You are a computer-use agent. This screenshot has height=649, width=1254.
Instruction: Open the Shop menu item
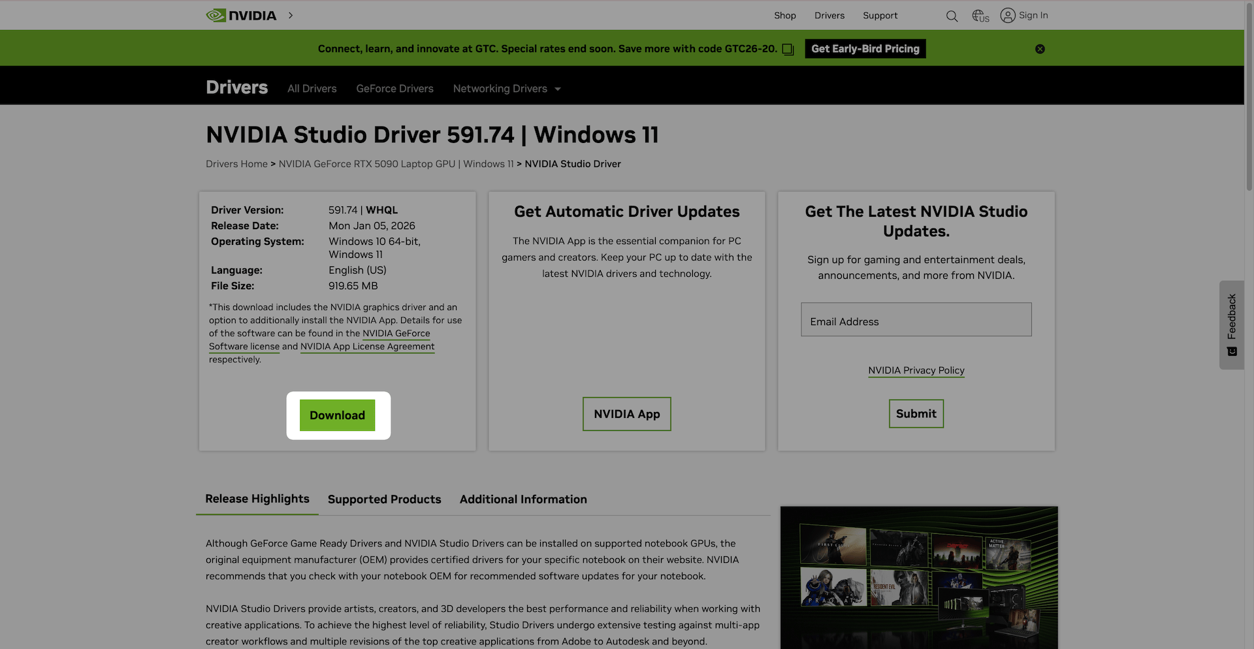coord(785,15)
